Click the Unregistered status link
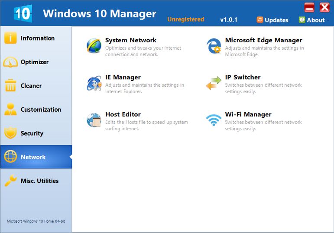Viewport: 334px width, 233px height. [185, 19]
